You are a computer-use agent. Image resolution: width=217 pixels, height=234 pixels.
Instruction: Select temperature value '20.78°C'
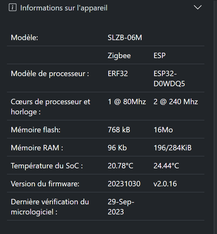[x=120, y=166]
